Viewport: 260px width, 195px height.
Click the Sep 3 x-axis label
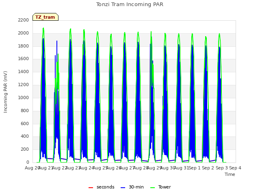pyautogui.click(x=222, y=168)
